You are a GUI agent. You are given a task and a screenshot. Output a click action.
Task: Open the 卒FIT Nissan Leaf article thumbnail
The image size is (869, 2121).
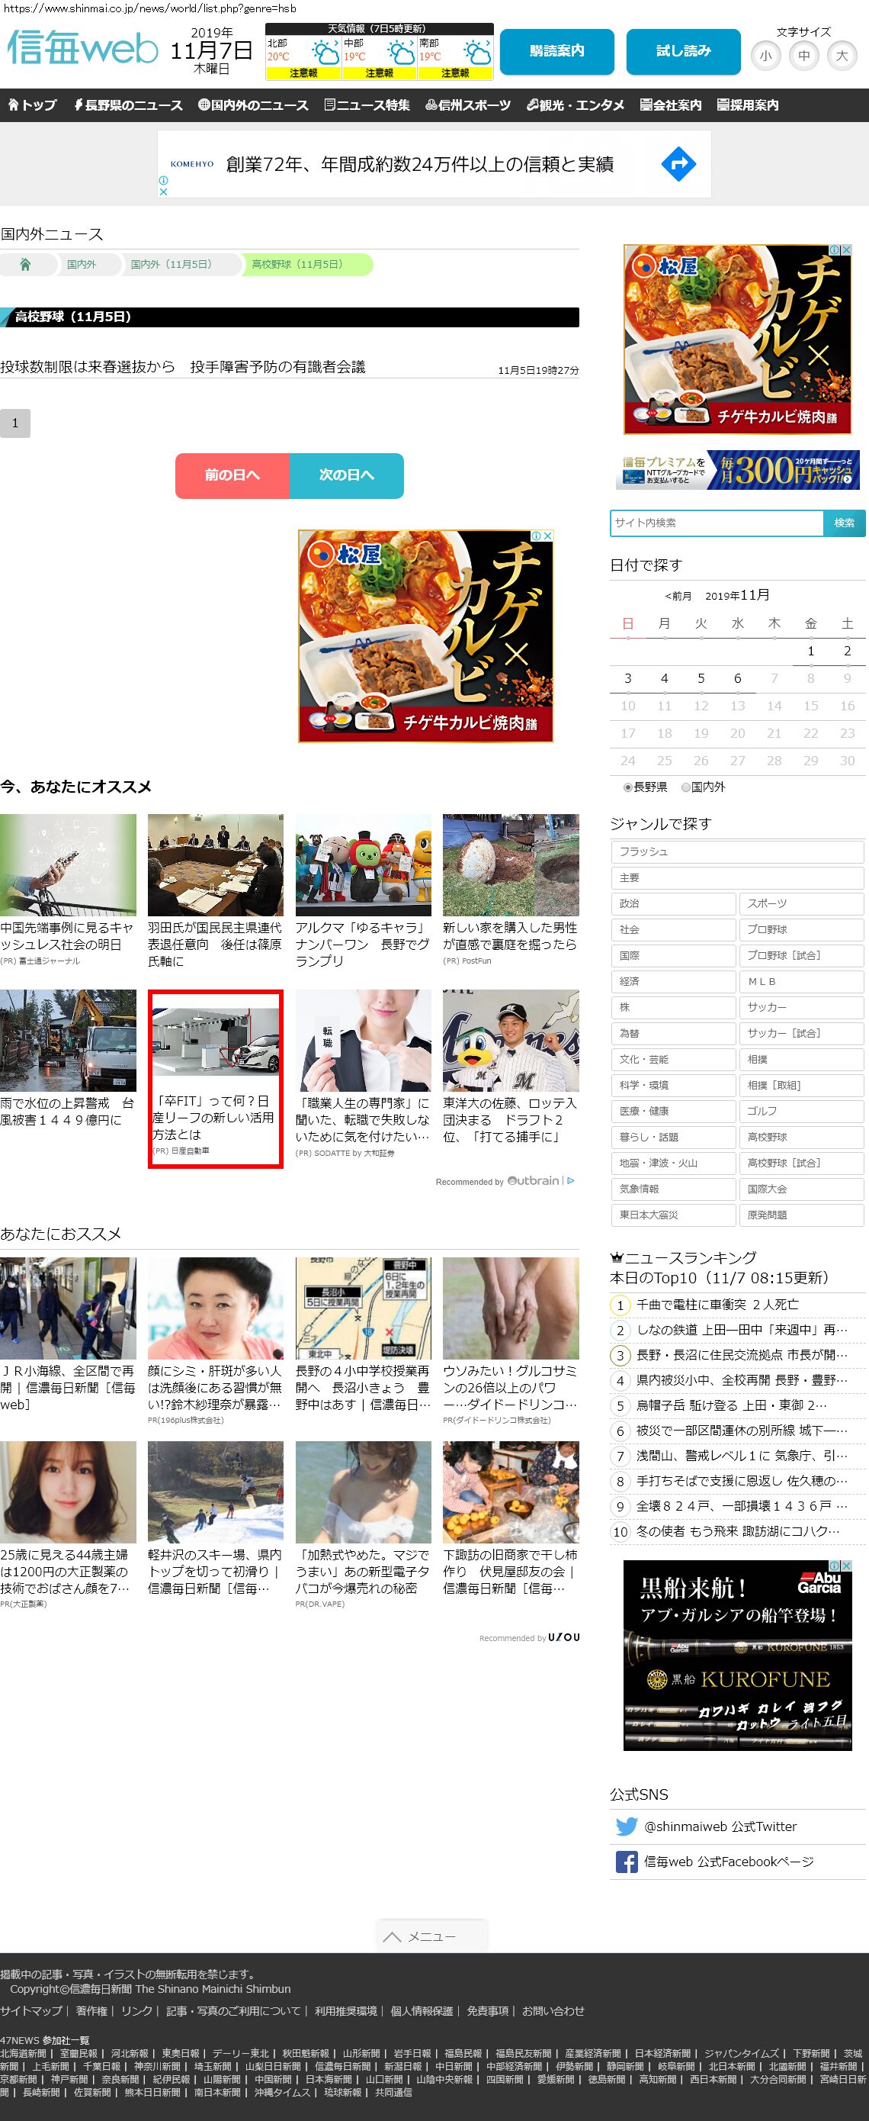[216, 1041]
